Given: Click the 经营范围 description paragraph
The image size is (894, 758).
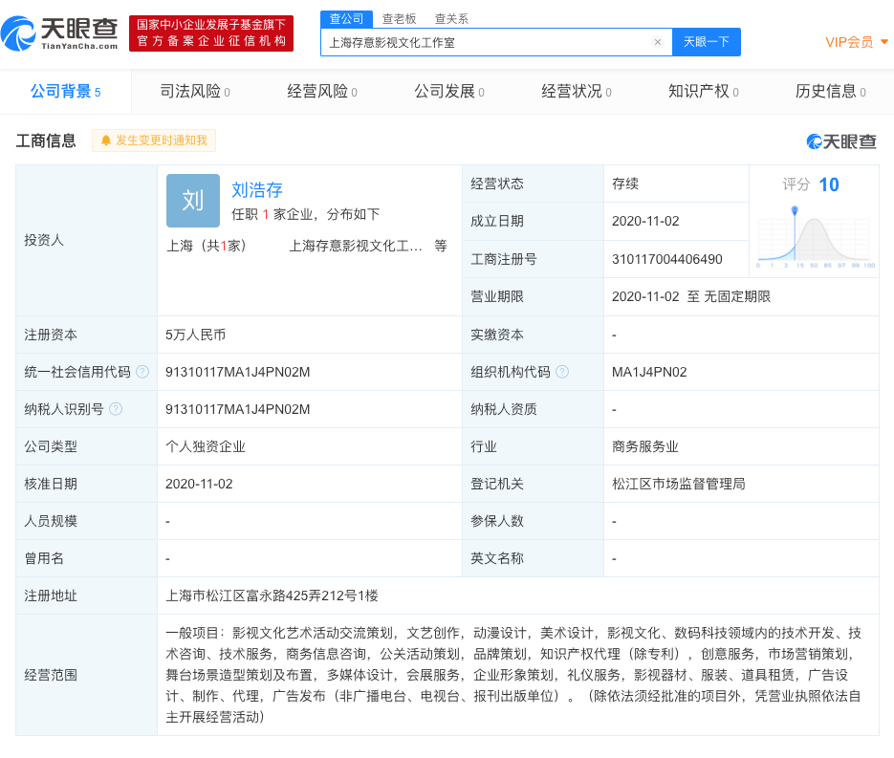Looking at the screenshot, I should (x=513, y=675).
